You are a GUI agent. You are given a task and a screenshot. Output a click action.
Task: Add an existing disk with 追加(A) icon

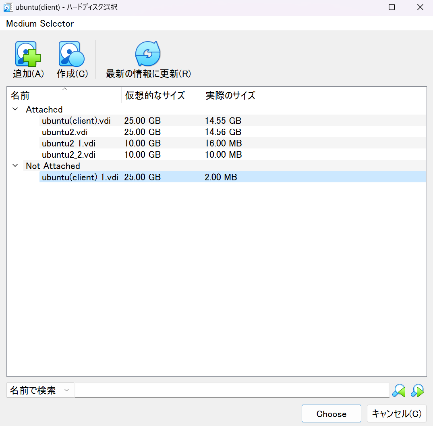(28, 58)
